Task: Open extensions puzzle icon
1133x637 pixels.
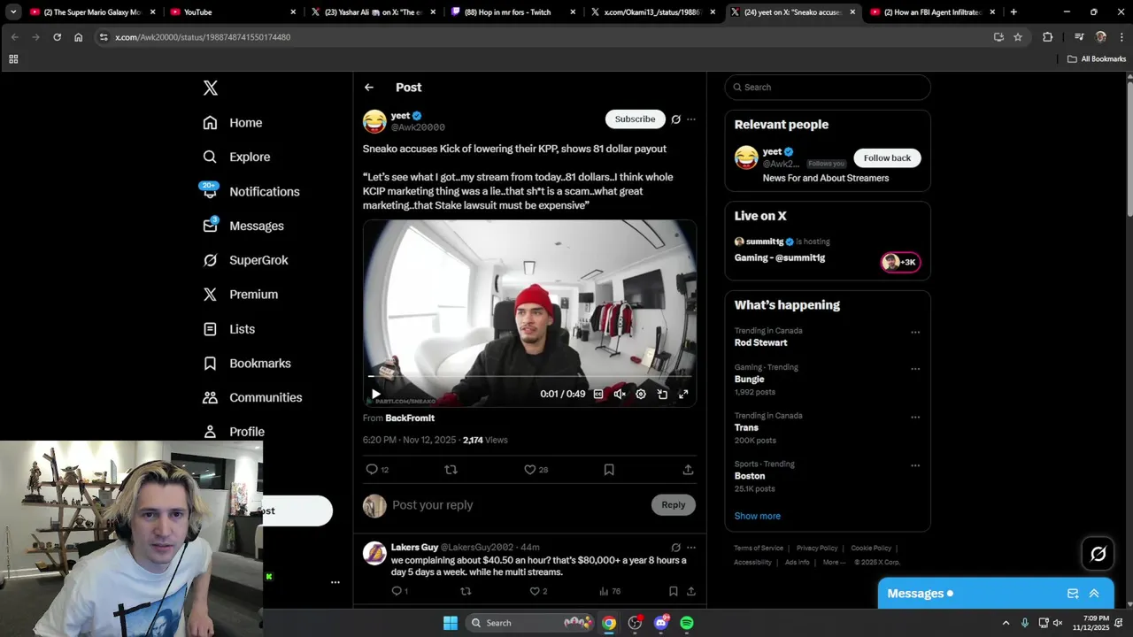Action: pos(1048,37)
